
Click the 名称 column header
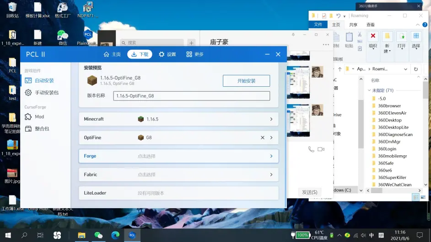(x=375, y=80)
